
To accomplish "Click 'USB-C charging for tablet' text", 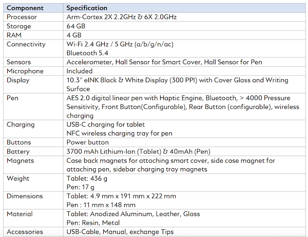I will pyautogui.click(x=105, y=125).
